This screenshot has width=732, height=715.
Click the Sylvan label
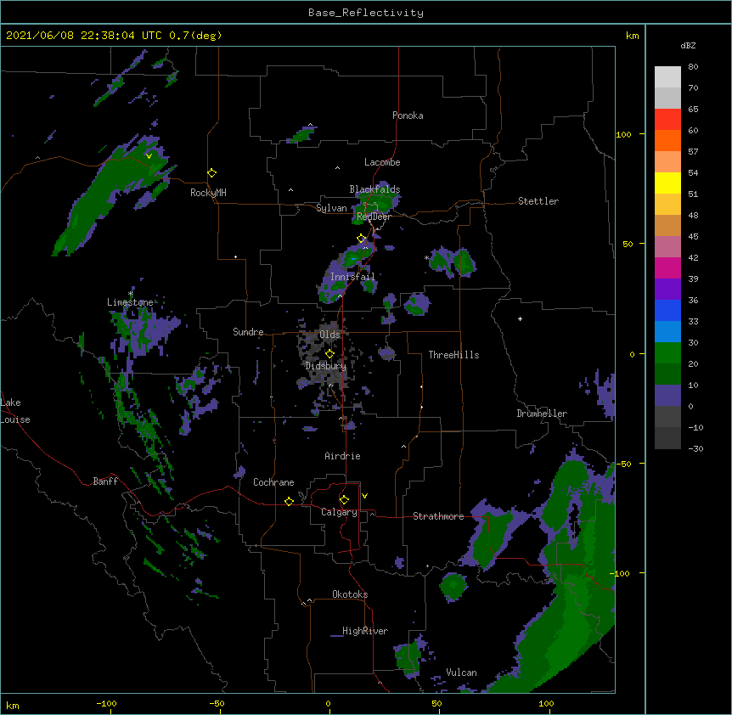click(x=331, y=208)
